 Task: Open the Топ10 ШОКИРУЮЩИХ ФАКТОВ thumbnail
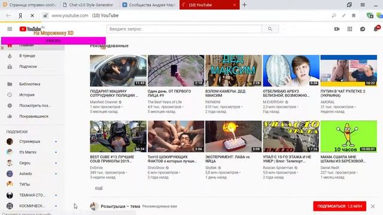pyautogui.click(x=176, y=137)
